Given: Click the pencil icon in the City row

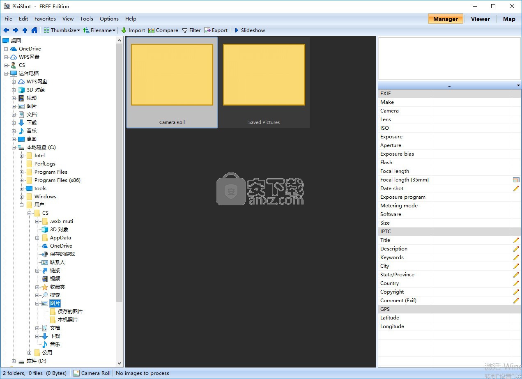Looking at the screenshot, I should click(x=516, y=266).
